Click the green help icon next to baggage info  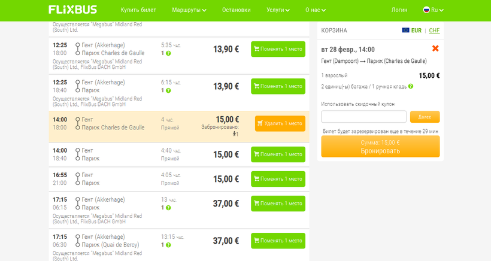(x=411, y=86)
